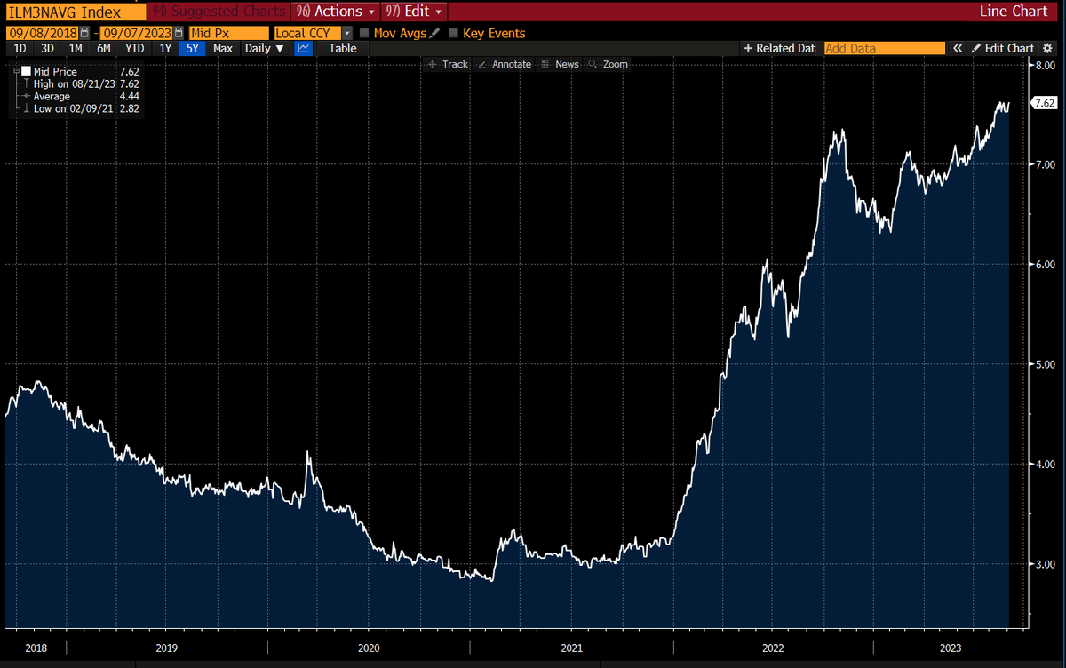Open the 97) Edit menu
1066x668 pixels.
413,12
